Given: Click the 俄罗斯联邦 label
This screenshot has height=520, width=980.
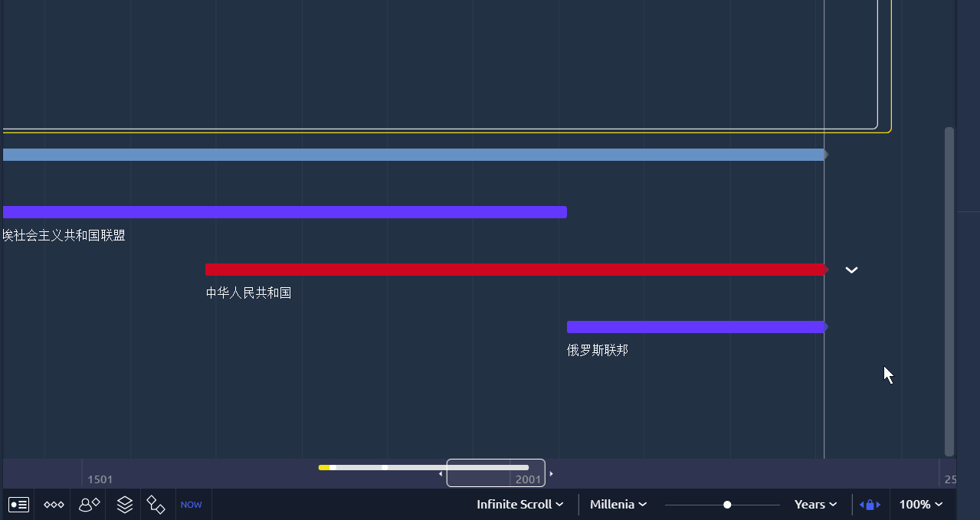Looking at the screenshot, I should [x=598, y=350].
